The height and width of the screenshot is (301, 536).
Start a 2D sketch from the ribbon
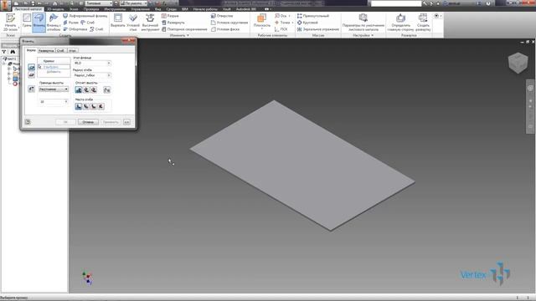tap(10, 23)
